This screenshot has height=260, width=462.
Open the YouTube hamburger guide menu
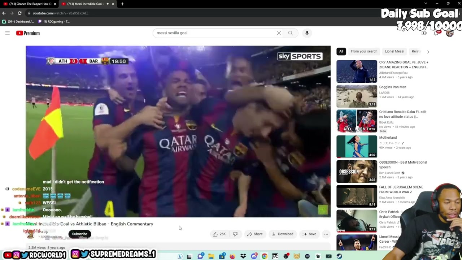7,33
